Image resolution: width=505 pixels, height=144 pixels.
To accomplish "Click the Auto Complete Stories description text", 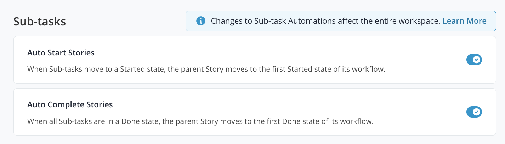I will [200, 121].
